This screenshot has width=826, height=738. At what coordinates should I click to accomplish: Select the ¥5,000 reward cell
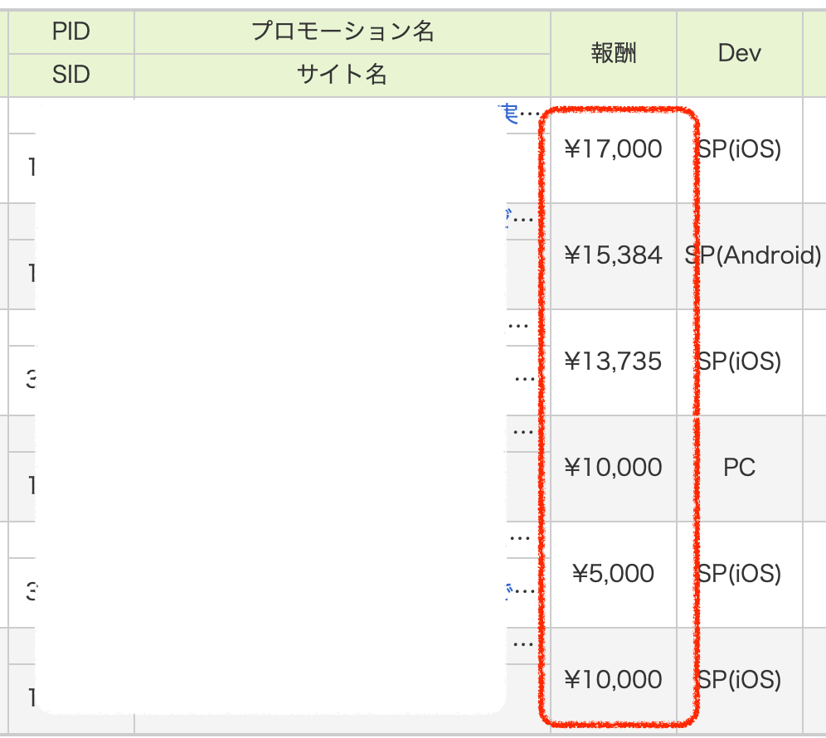click(613, 574)
